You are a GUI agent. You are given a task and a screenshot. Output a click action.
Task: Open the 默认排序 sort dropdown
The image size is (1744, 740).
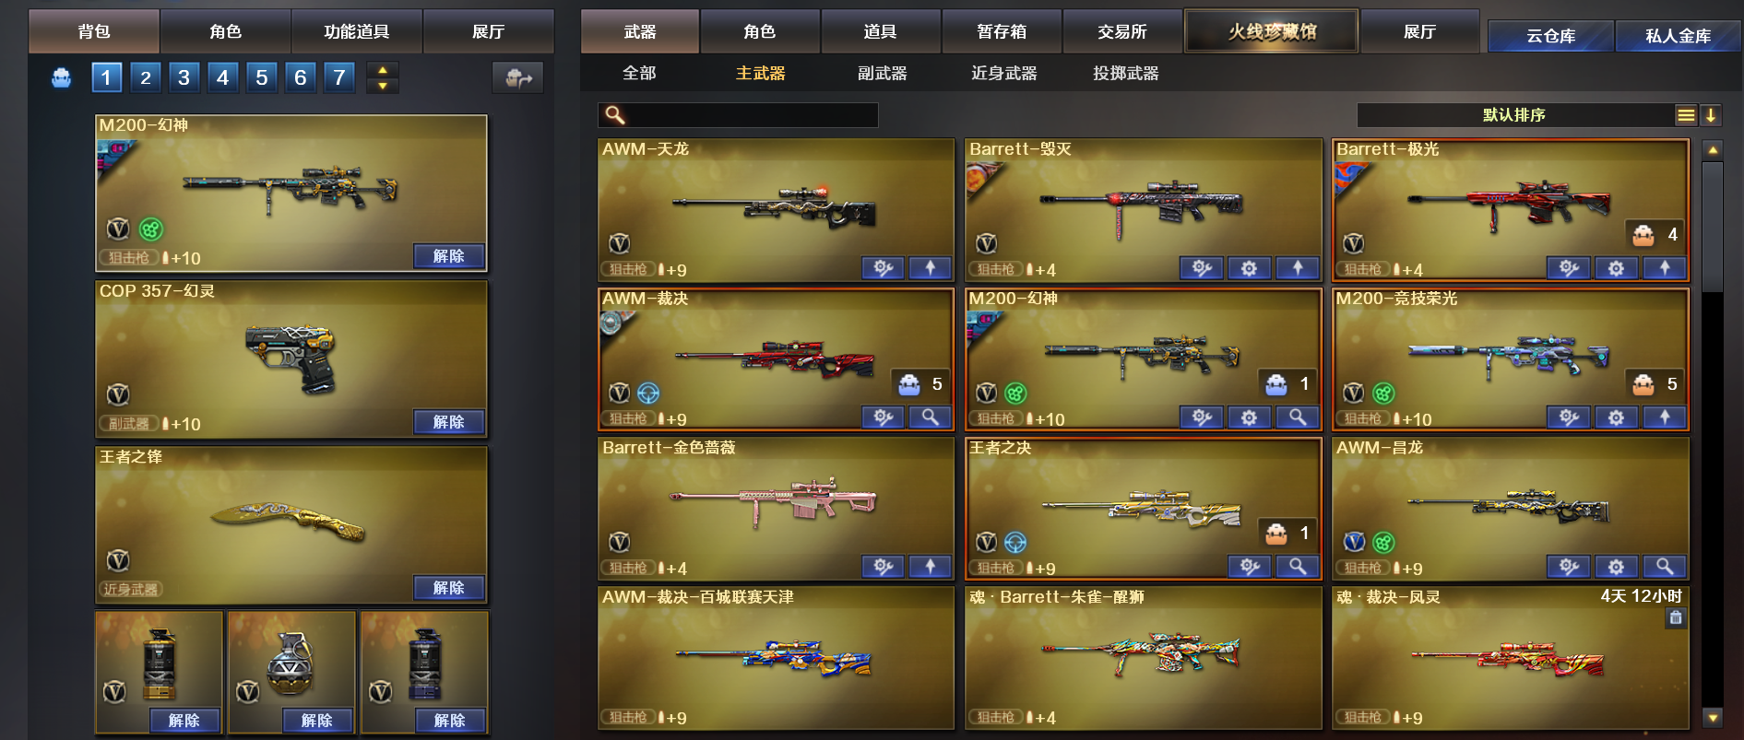click(x=1514, y=115)
